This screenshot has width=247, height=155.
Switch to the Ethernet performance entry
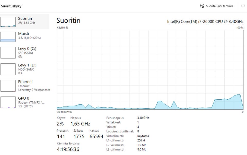25,86
